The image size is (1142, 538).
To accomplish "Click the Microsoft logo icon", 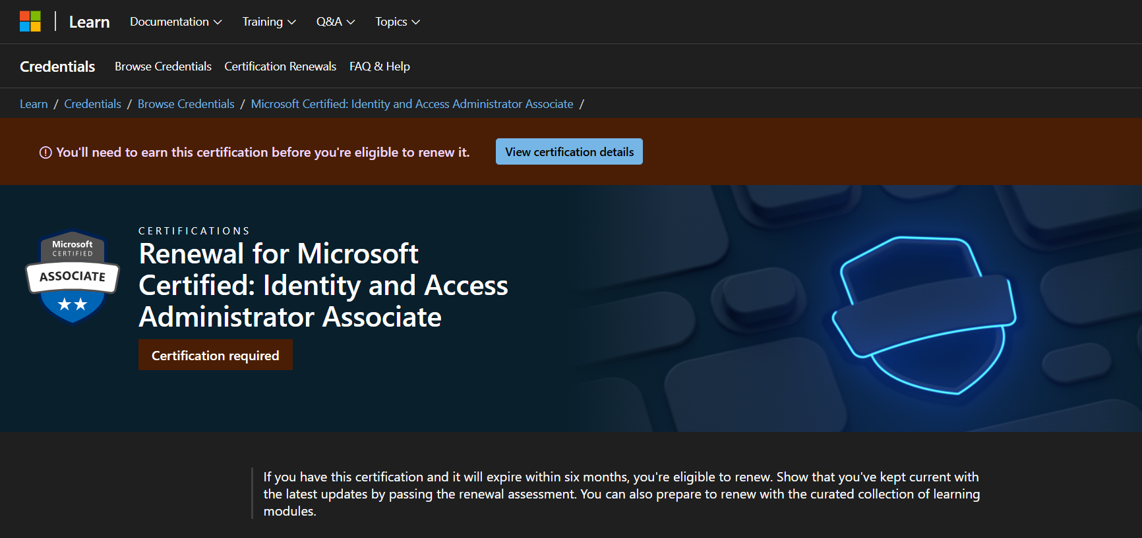I will (x=30, y=21).
